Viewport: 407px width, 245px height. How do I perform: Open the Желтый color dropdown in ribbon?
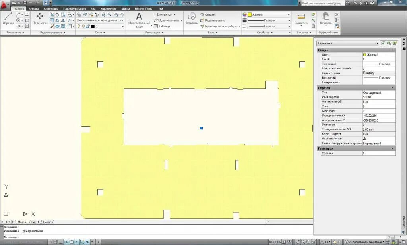(x=269, y=15)
